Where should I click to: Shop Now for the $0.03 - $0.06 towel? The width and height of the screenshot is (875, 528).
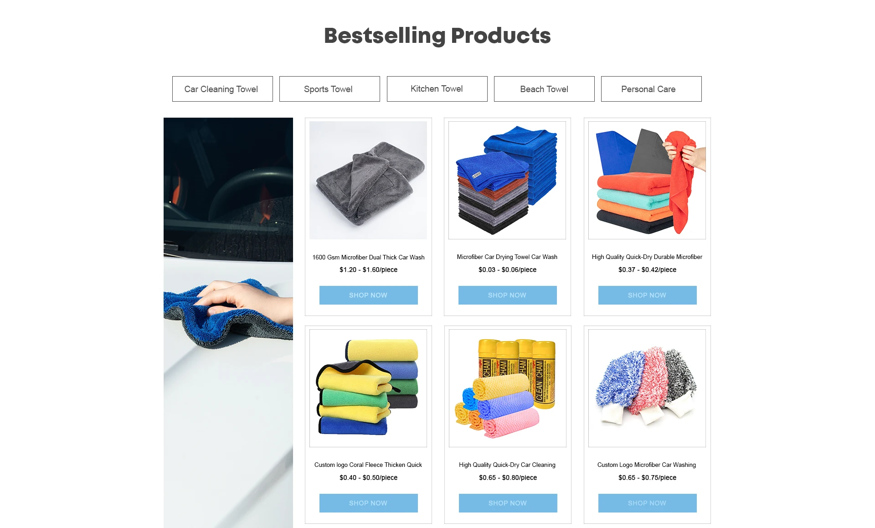pyautogui.click(x=508, y=295)
